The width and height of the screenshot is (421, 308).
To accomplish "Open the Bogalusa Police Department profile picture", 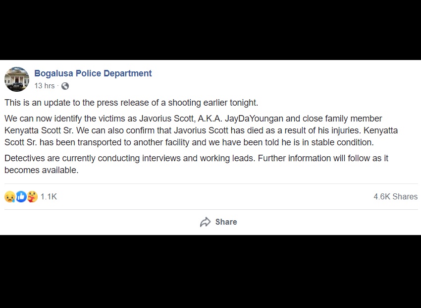I will (17, 79).
